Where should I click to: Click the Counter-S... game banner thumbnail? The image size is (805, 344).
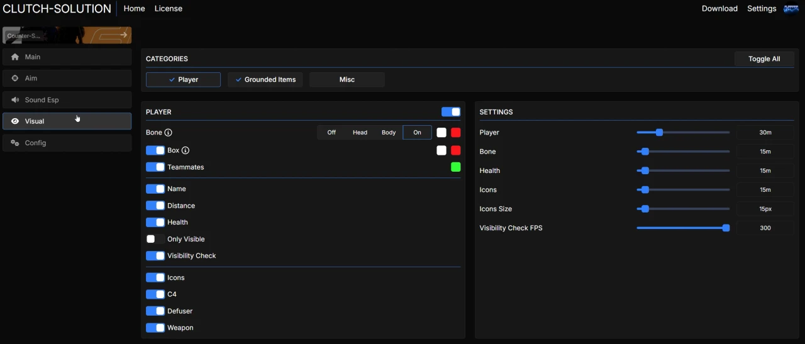tap(67, 35)
